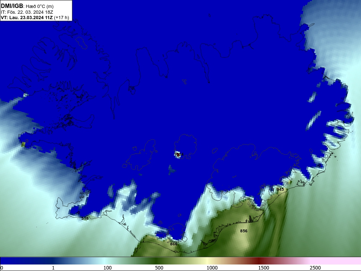
Task: Click the 866 value near south coast
Action: (174, 244)
